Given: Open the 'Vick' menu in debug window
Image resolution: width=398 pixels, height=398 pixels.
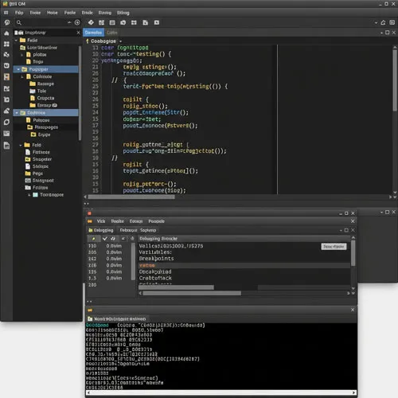Looking at the screenshot, I should (x=101, y=221).
